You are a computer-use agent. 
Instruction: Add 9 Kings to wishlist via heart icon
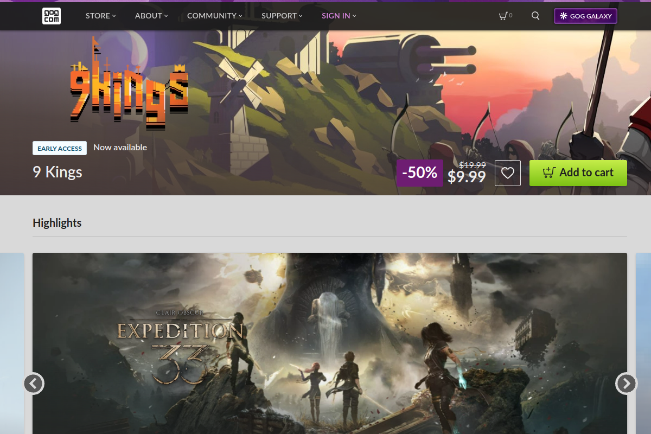(x=507, y=173)
